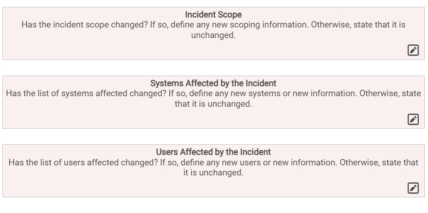Open editor for Systems Affected by the Incident

413,119
